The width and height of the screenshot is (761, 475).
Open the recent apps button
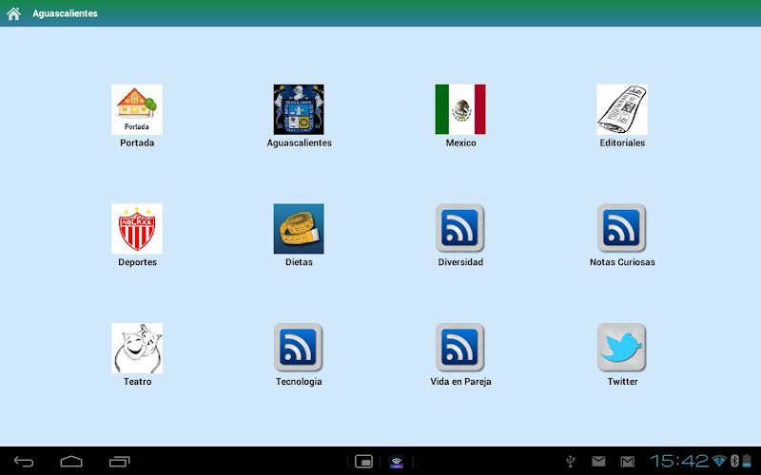120,462
